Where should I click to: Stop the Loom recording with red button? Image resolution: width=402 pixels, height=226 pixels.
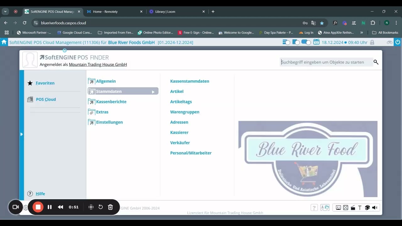point(38,207)
